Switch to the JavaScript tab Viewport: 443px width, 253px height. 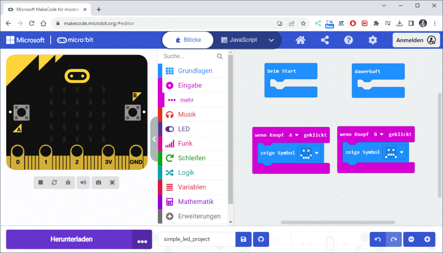pyautogui.click(x=244, y=40)
